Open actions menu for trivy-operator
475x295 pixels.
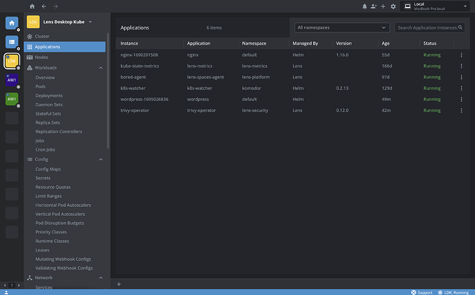pos(461,111)
